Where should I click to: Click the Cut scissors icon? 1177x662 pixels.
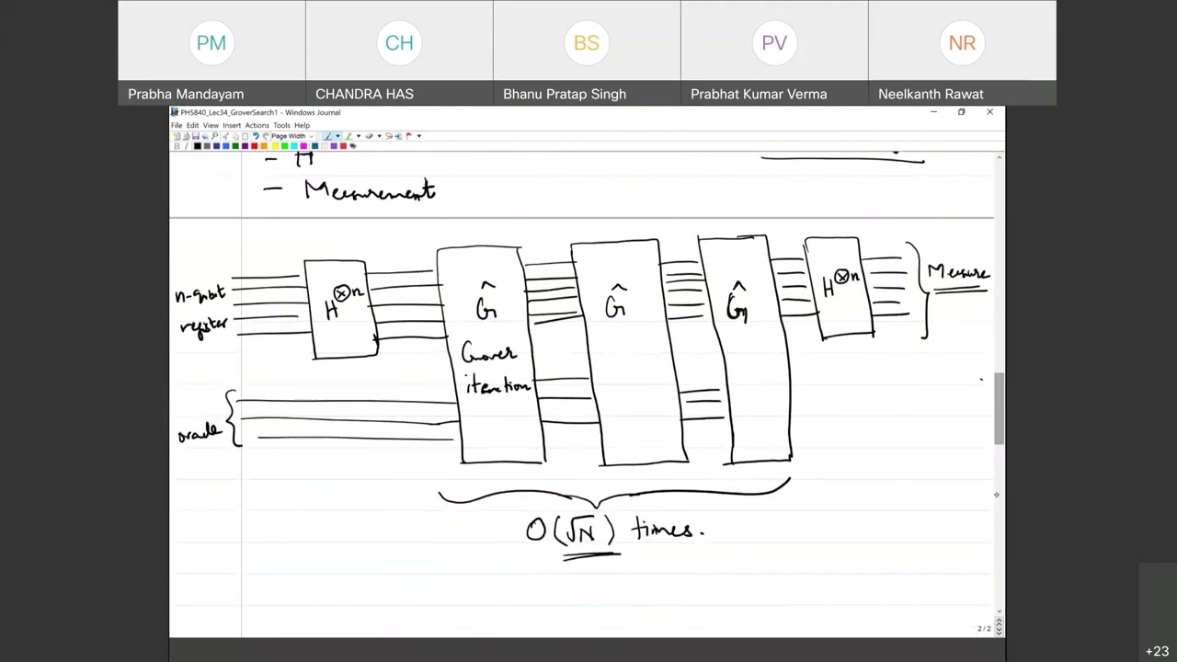point(225,136)
